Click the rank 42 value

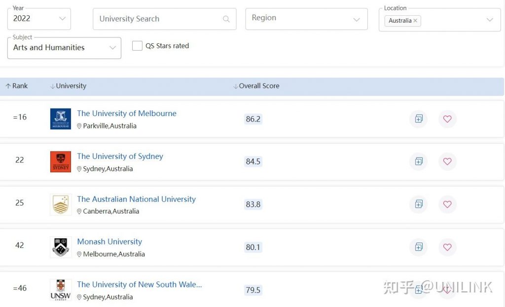(20, 246)
